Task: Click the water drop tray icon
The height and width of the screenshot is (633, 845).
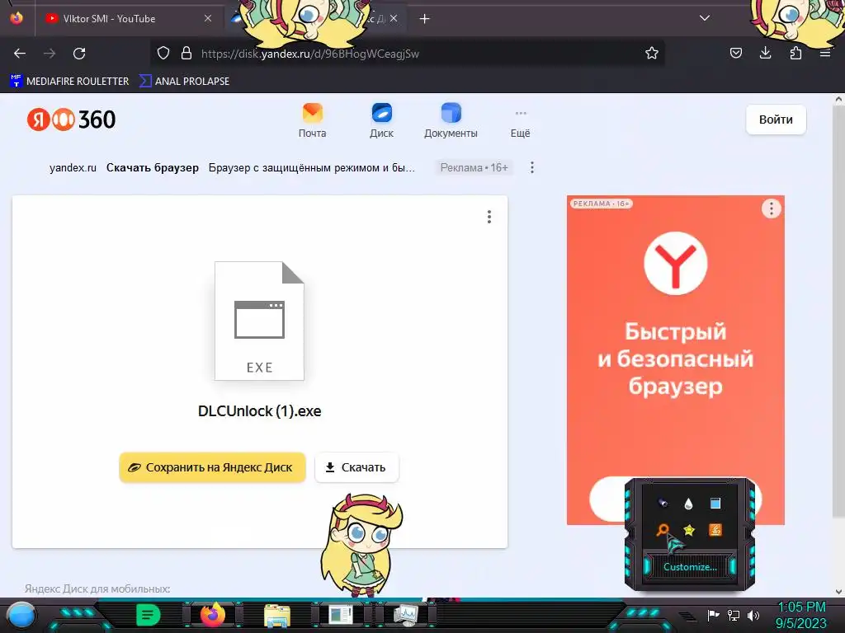Action: click(688, 504)
